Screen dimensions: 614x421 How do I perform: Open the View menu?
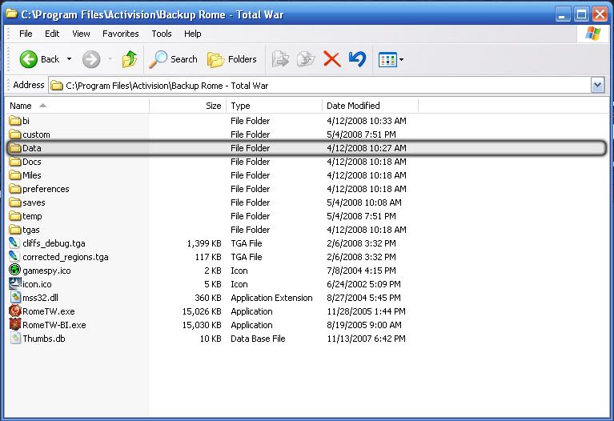point(81,34)
